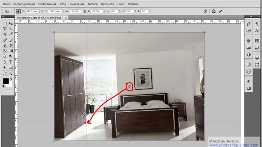Screen dimensions: 262x147
Task: Select the Lasso tool
Action: (5, 29)
